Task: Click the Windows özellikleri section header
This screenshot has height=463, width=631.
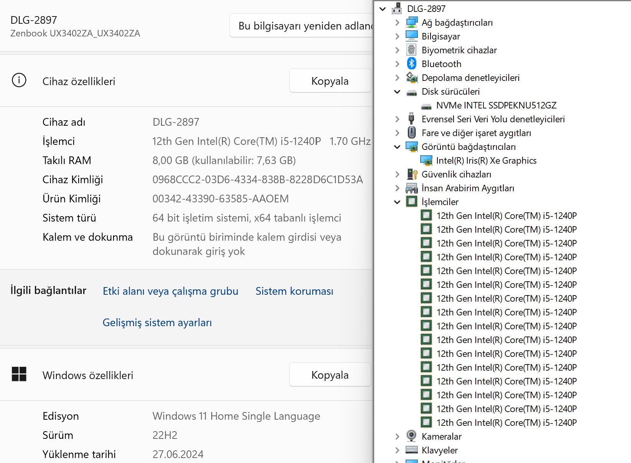Action: 88,375
